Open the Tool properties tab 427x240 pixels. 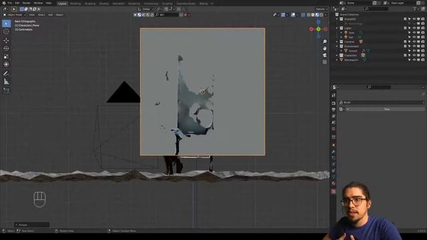point(334,95)
